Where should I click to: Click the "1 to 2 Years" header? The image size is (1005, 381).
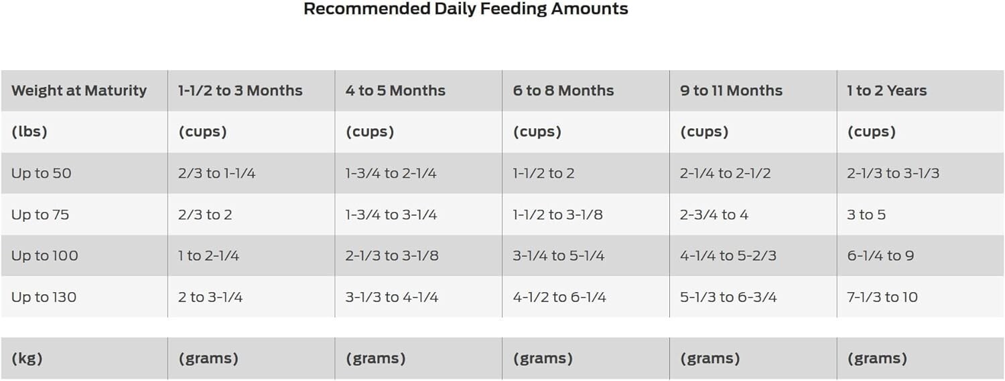tap(887, 91)
